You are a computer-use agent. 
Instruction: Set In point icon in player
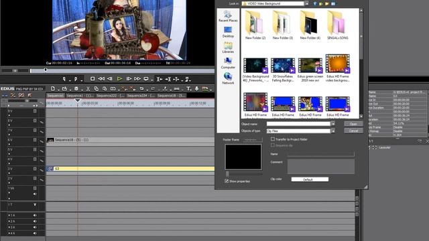click(64, 79)
